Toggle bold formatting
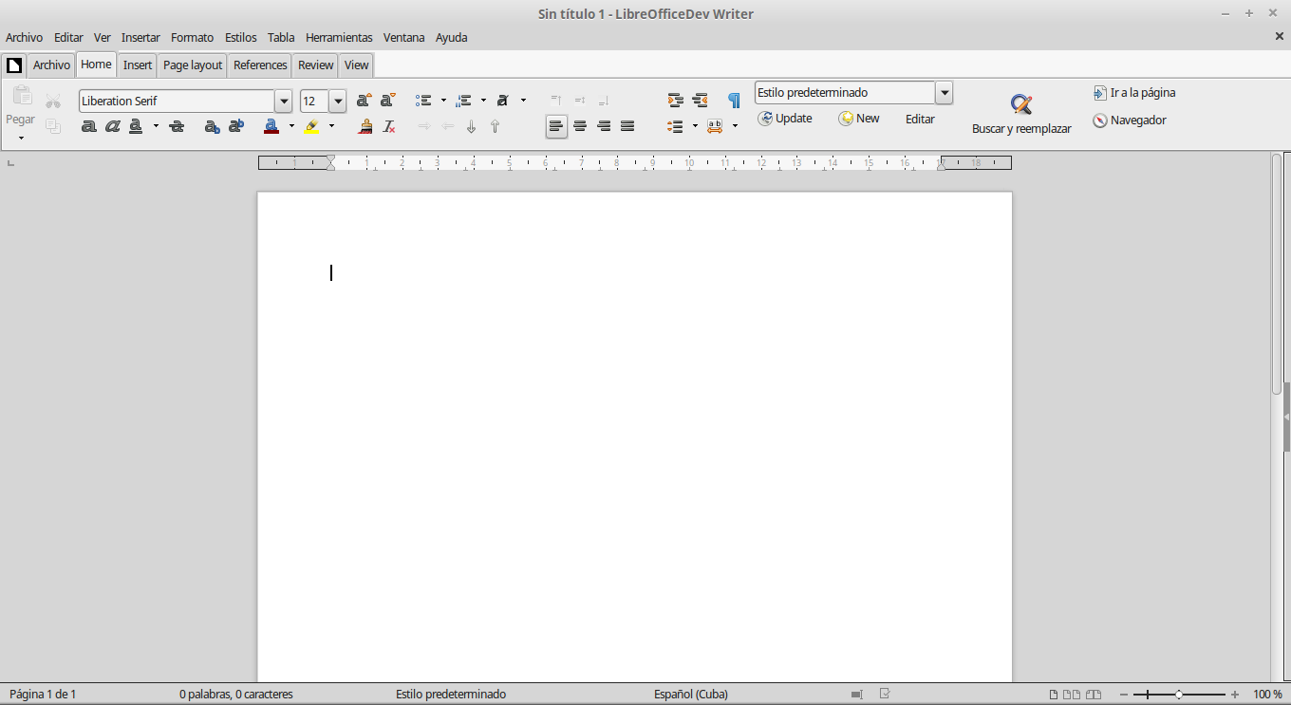 (x=88, y=125)
